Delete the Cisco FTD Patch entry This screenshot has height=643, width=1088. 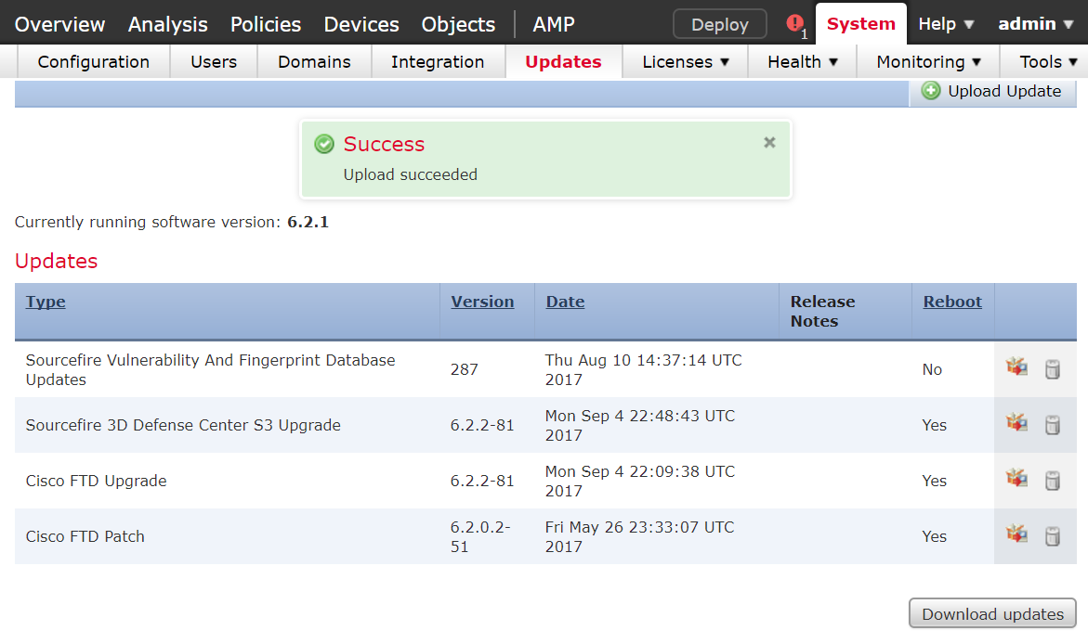pyautogui.click(x=1053, y=536)
